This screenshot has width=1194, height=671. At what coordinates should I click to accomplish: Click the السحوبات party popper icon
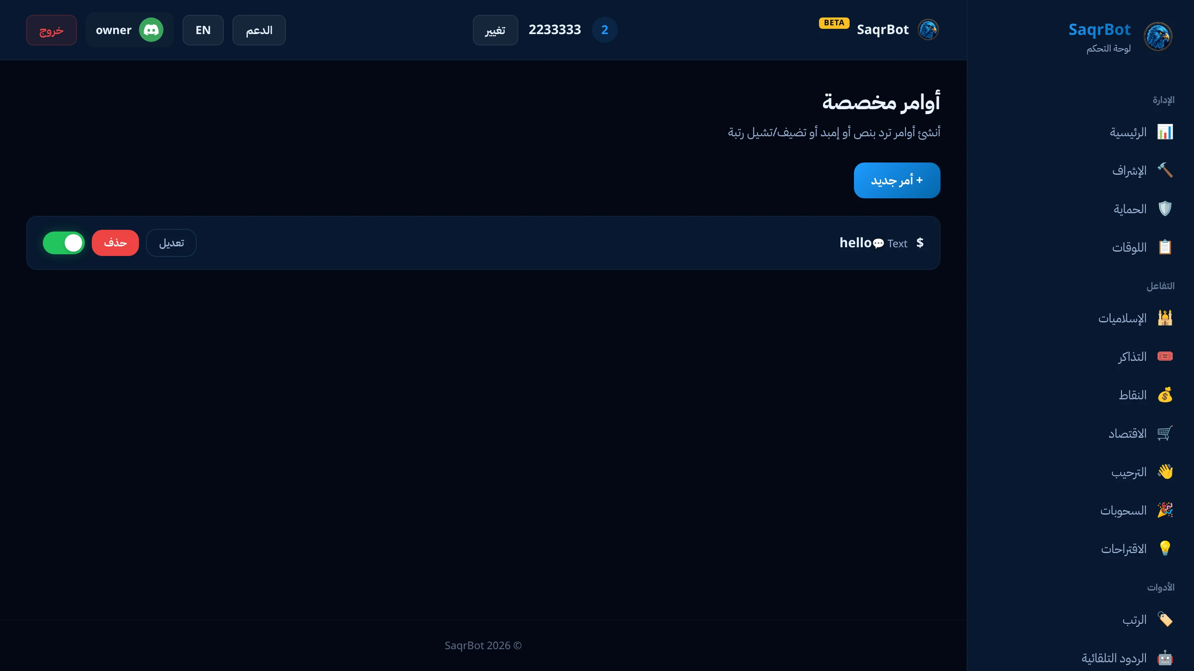(1165, 510)
